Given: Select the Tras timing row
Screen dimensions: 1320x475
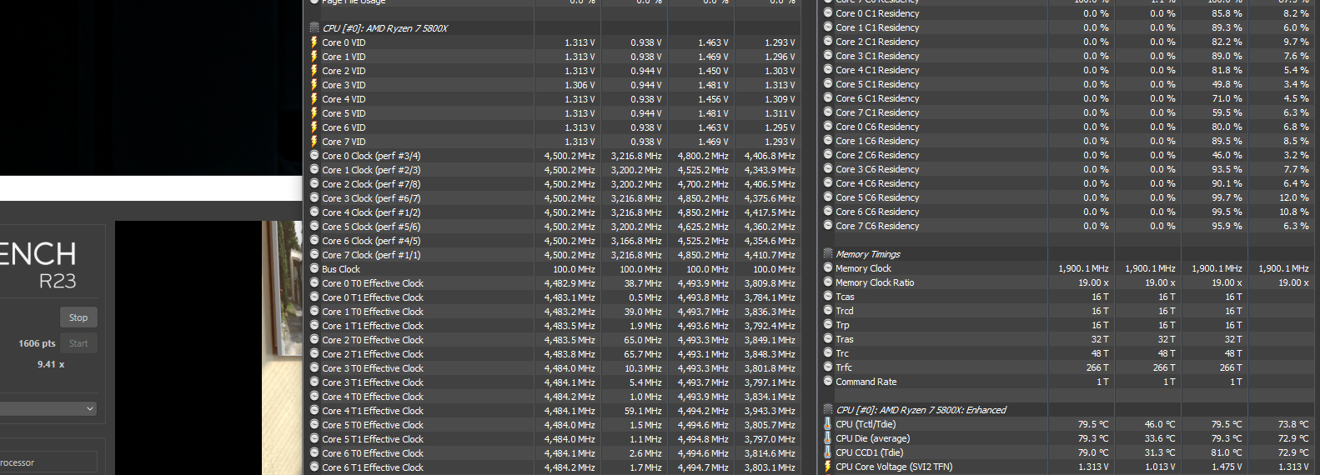Looking at the screenshot, I should point(1067,339).
